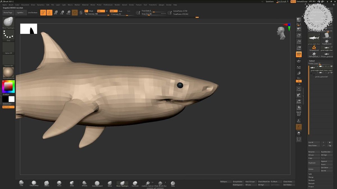Toggle the Zadd mode button
Viewport: 337px width, 189px height.
tap(113, 11)
